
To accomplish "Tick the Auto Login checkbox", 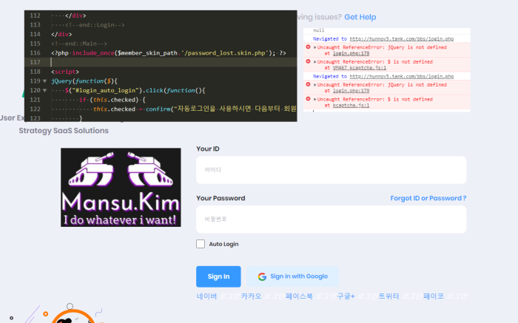I will point(201,244).
